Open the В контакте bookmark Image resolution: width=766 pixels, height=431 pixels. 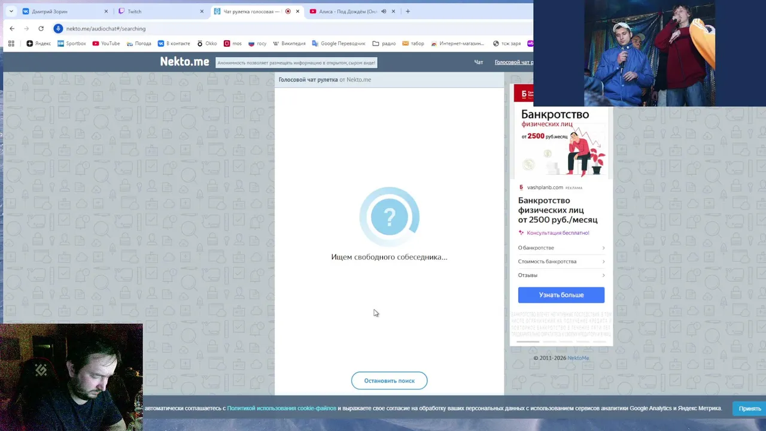click(174, 44)
